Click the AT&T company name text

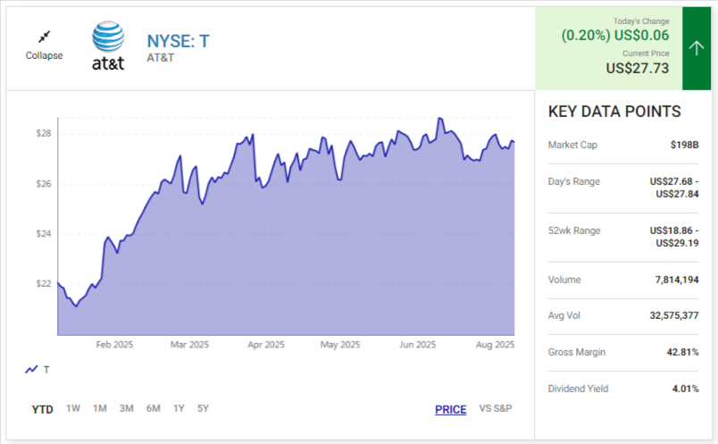[161, 58]
